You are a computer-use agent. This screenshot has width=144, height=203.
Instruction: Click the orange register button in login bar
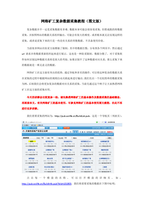click(x=66, y=128)
